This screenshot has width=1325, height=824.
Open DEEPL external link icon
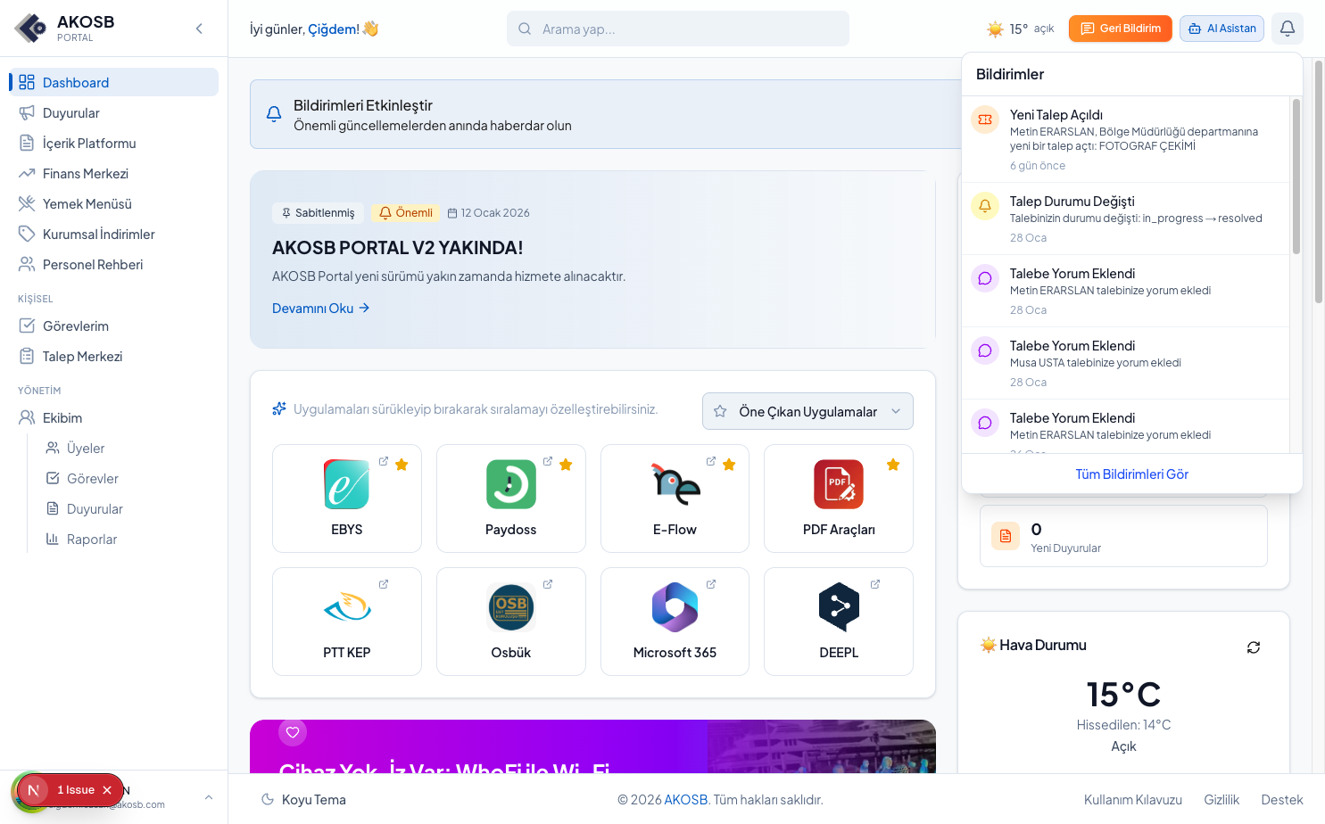click(875, 584)
